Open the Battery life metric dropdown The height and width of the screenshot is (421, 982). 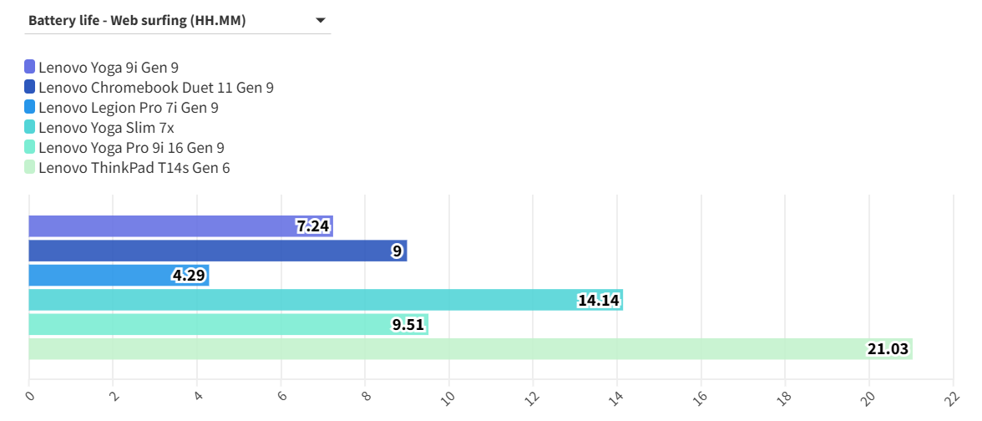(x=175, y=21)
